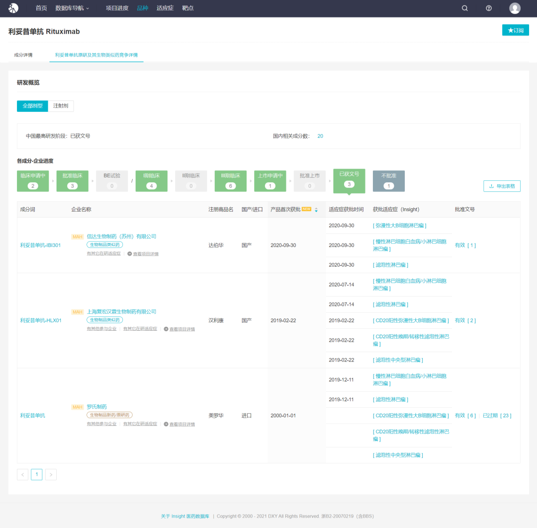Open 有效 [2] approval number link

465,321
